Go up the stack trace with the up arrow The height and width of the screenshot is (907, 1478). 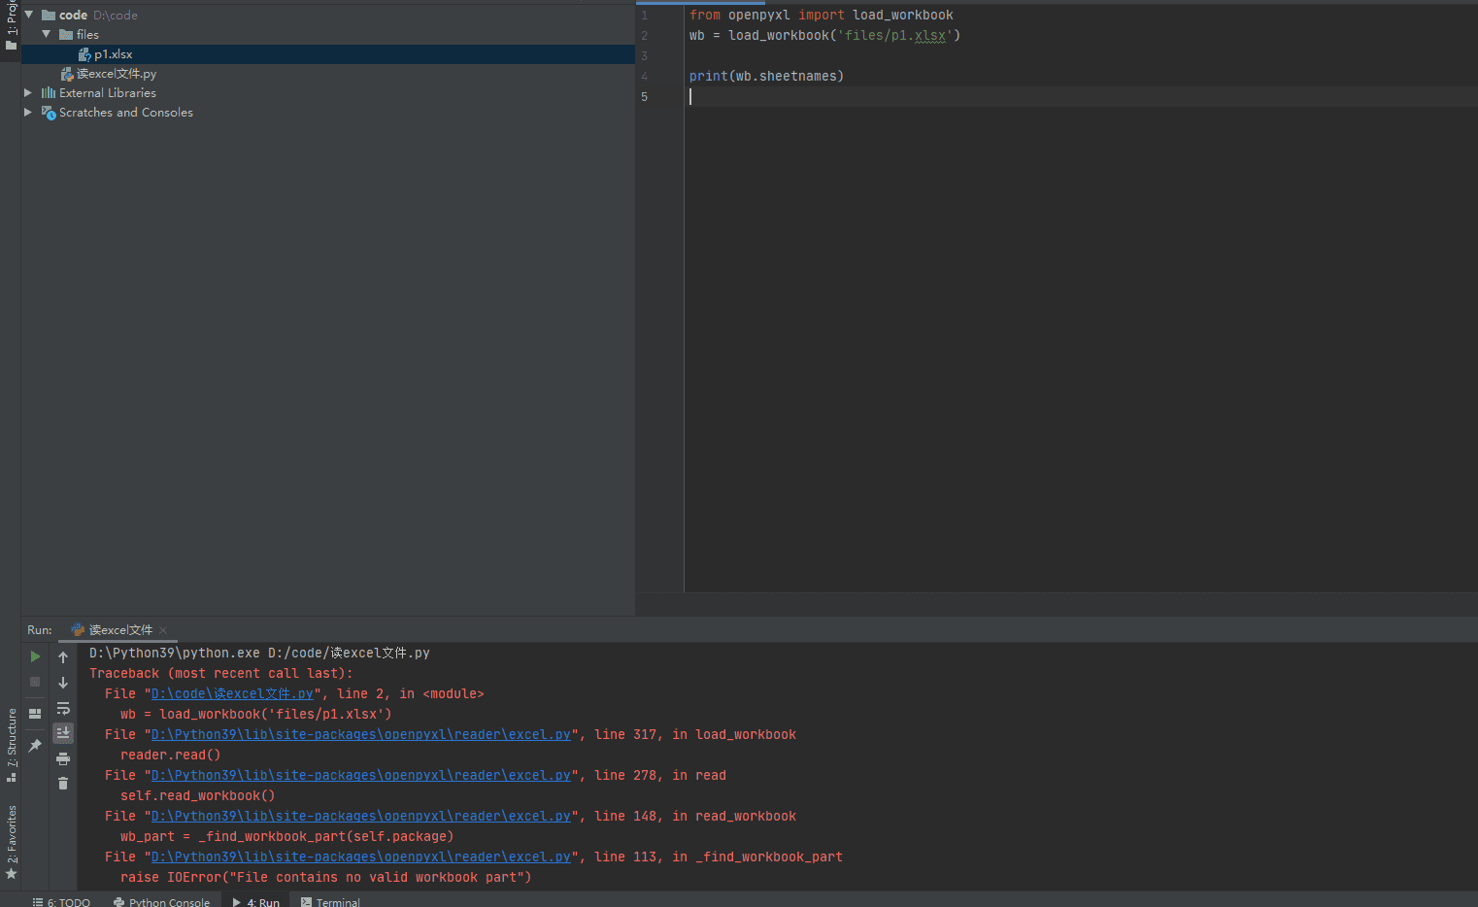(x=63, y=657)
